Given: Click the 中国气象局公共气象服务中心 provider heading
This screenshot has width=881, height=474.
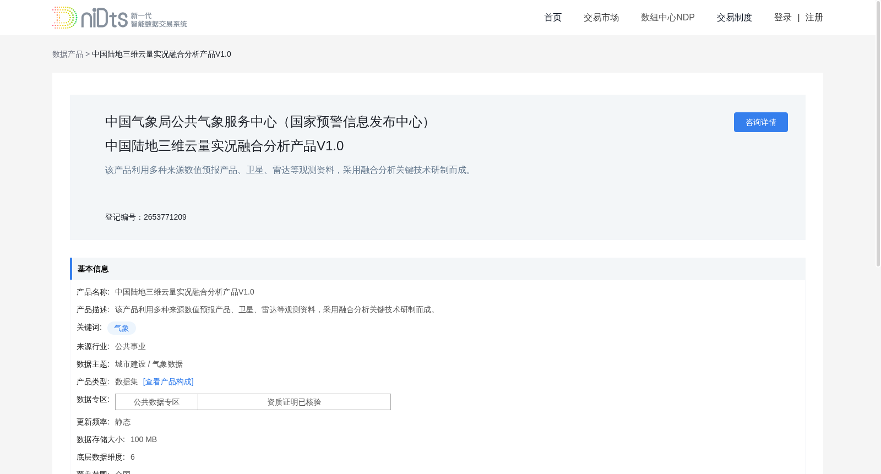Looking at the screenshot, I should point(270,122).
